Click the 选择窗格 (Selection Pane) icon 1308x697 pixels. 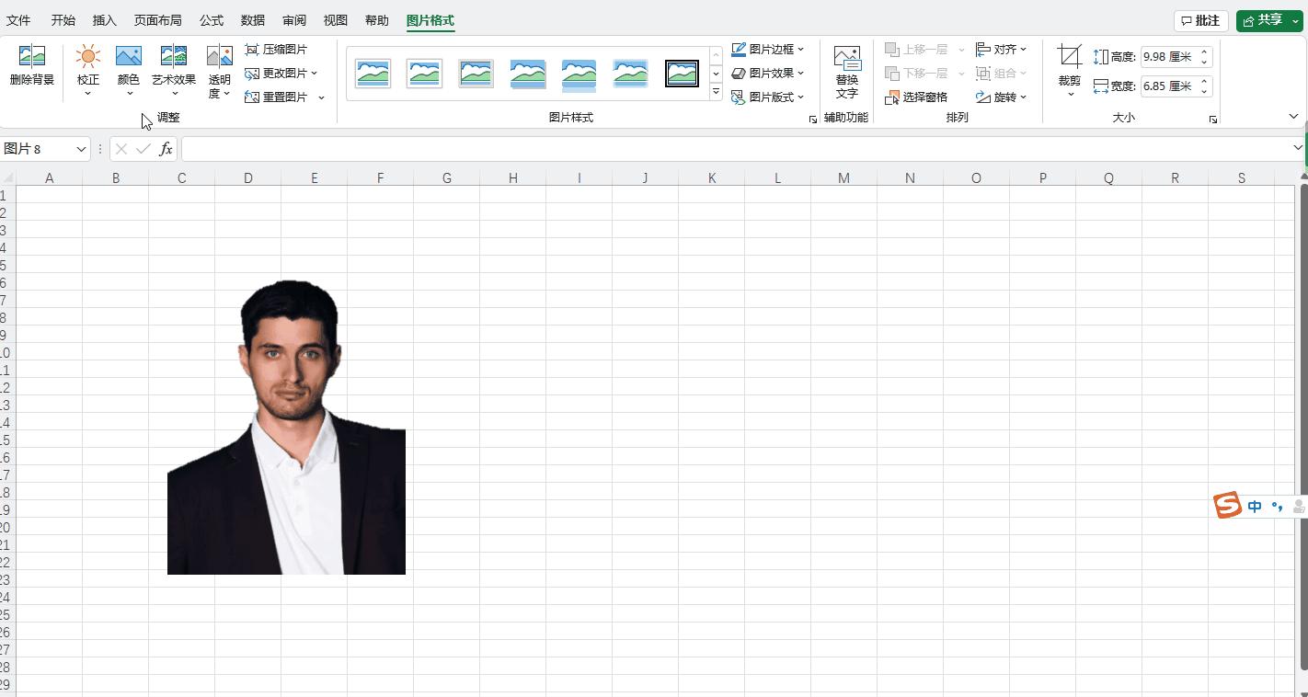tap(919, 97)
